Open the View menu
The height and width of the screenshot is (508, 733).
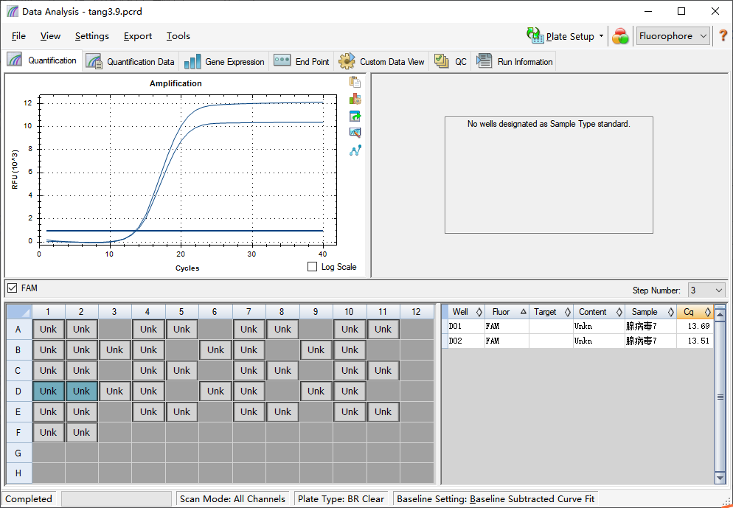(x=50, y=36)
